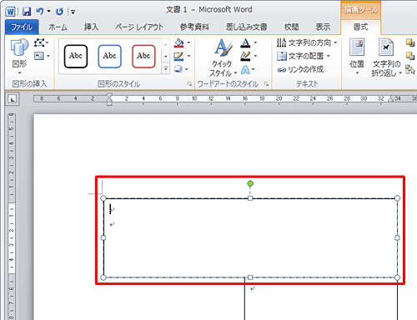This screenshot has width=417, height=320.
Task: Open the shape outline dropdown arrow
Action: point(188,56)
